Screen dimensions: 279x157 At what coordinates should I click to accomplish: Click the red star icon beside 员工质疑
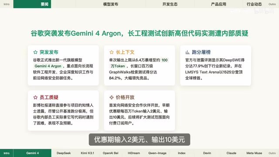[x=35, y=97]
